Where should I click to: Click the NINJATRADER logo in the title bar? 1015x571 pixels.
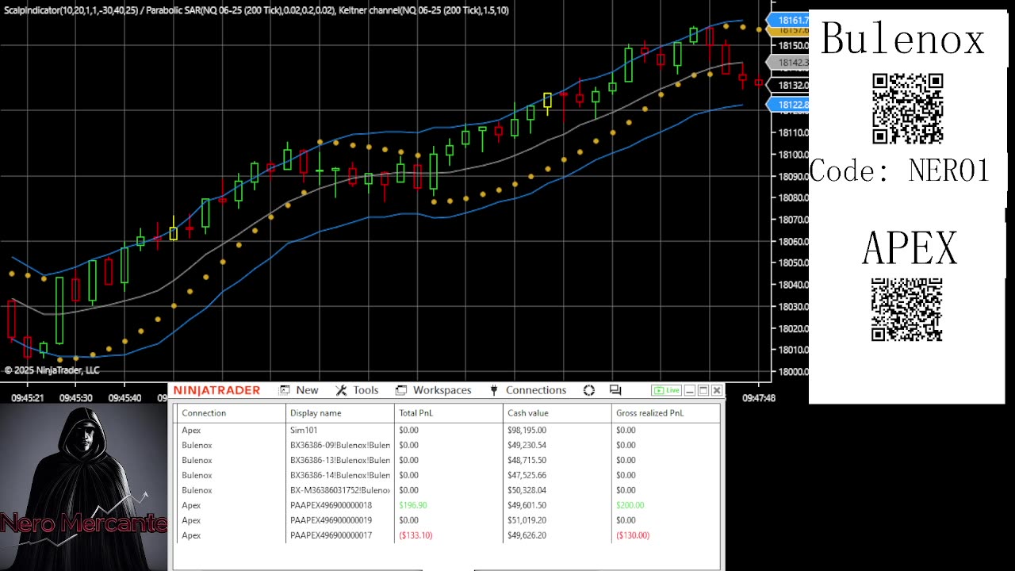216,390
